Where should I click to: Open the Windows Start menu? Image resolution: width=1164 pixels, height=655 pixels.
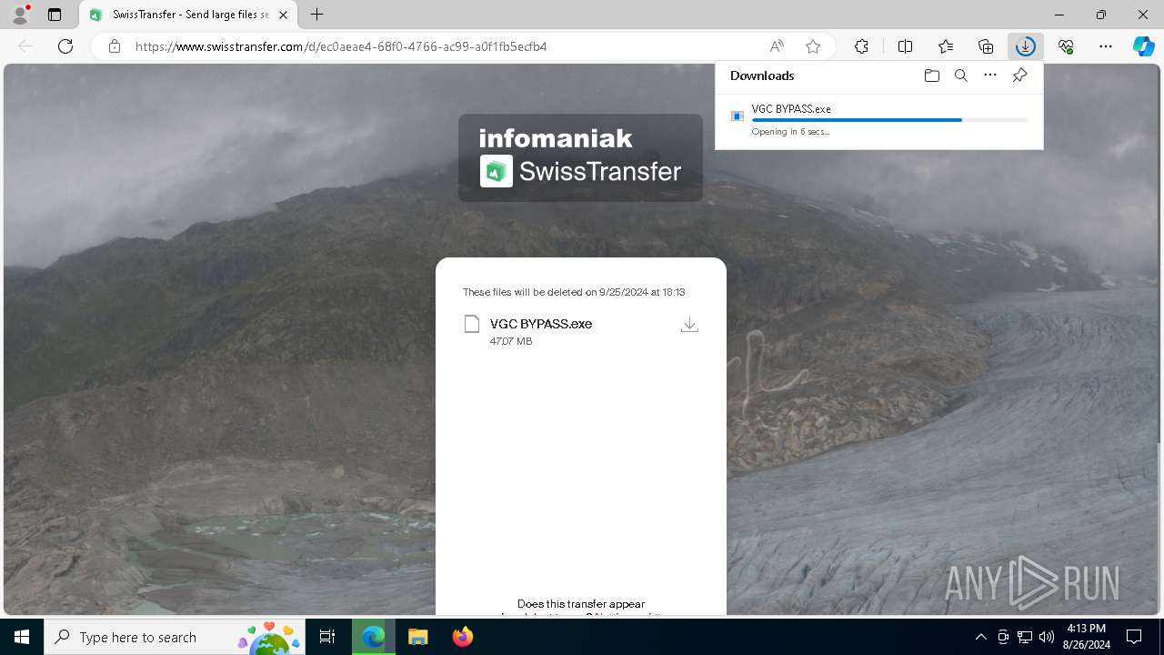[x=22, y=637]
